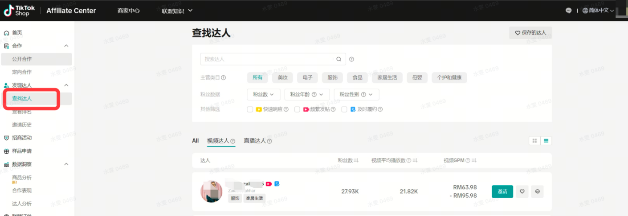
Task: Open the chat message bubble icon
Action: 568,11
